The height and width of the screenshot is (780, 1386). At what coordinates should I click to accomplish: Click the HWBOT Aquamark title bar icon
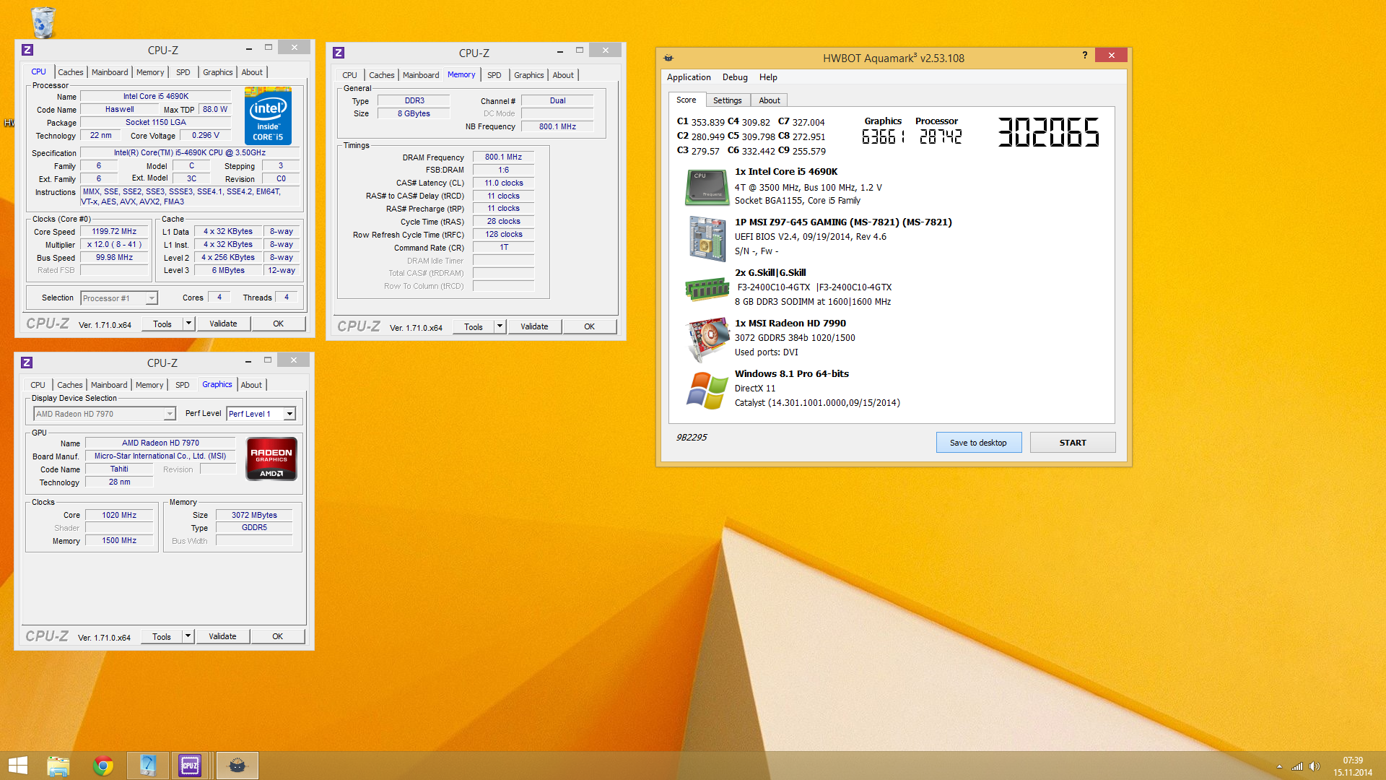pyautogui.click(x=668, y=58)
